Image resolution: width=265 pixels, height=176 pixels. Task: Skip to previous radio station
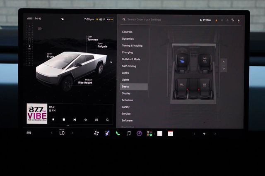53,119
